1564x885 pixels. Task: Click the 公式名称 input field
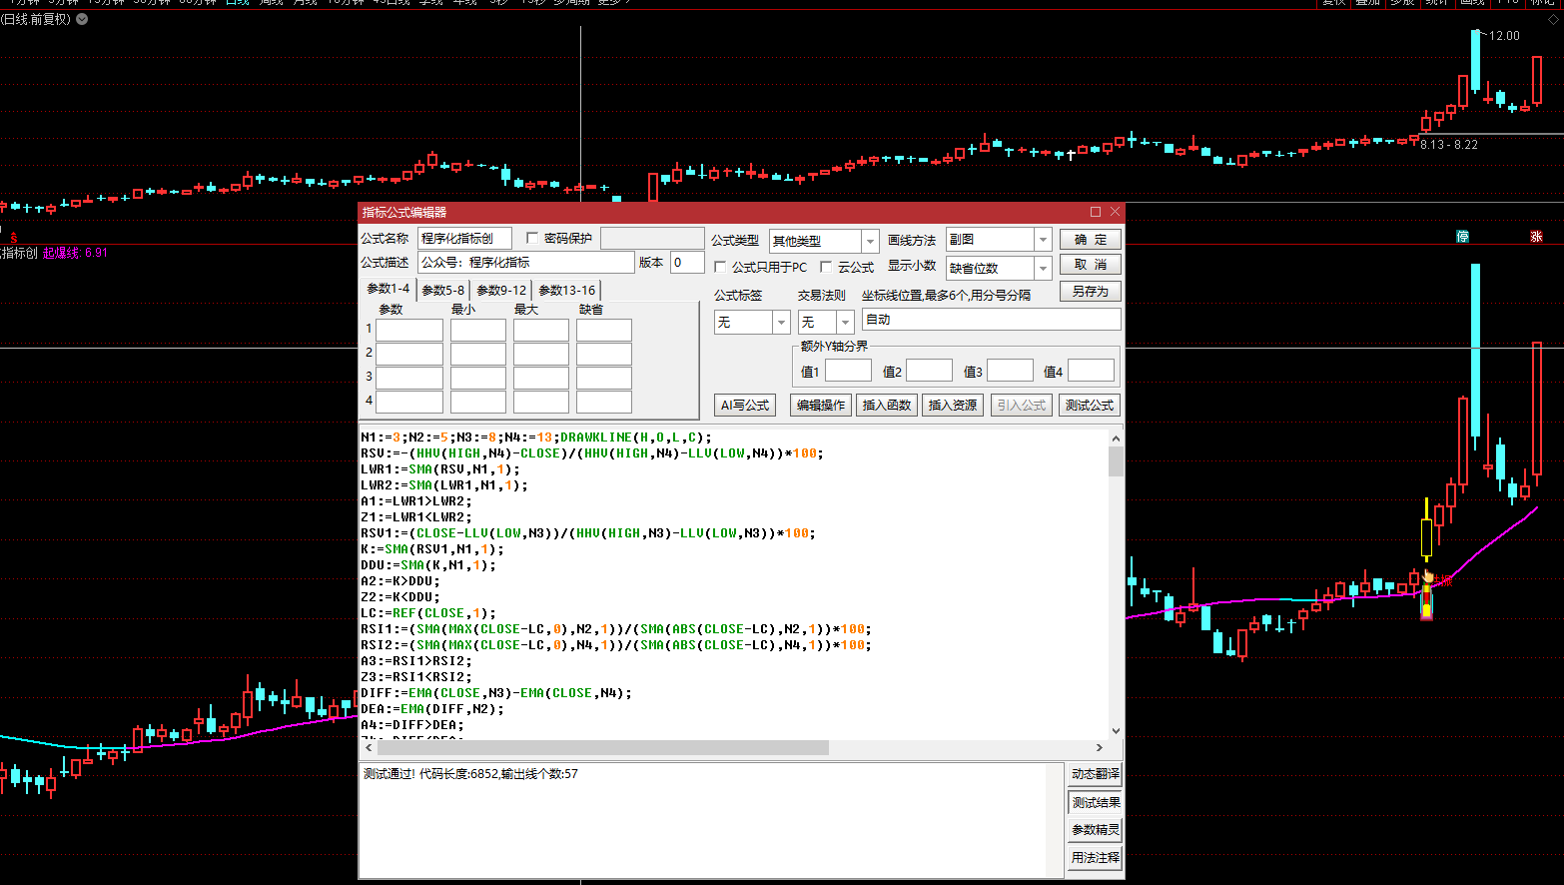464,238
